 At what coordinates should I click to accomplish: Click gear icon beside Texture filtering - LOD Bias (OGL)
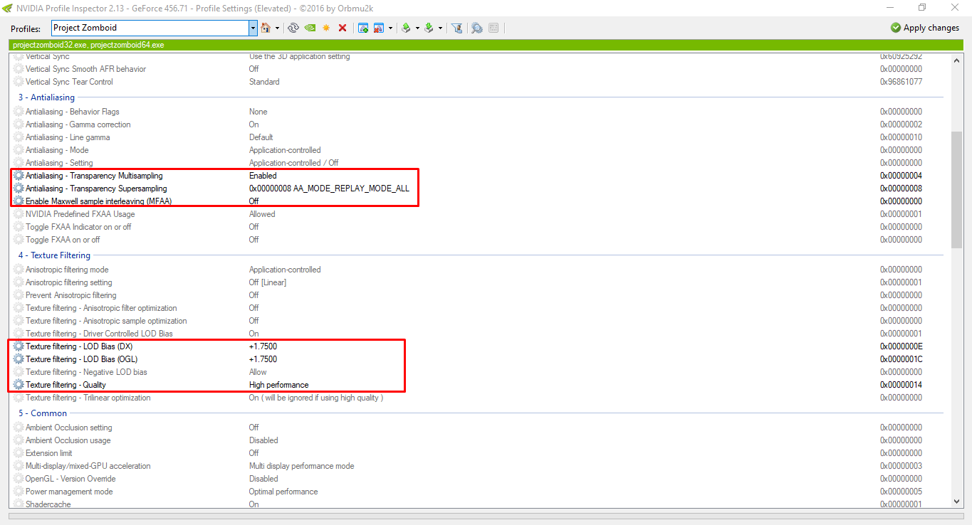point(19,359)
